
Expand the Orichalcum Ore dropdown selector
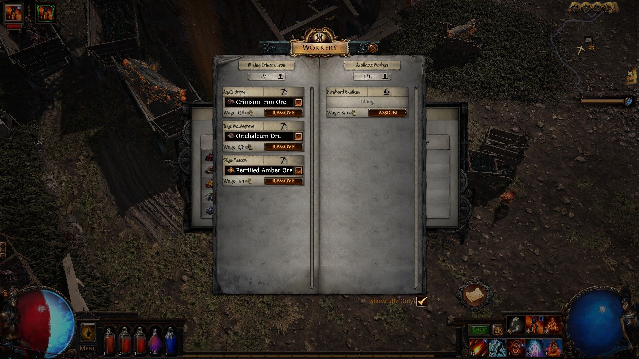click(x=298, y=136)
